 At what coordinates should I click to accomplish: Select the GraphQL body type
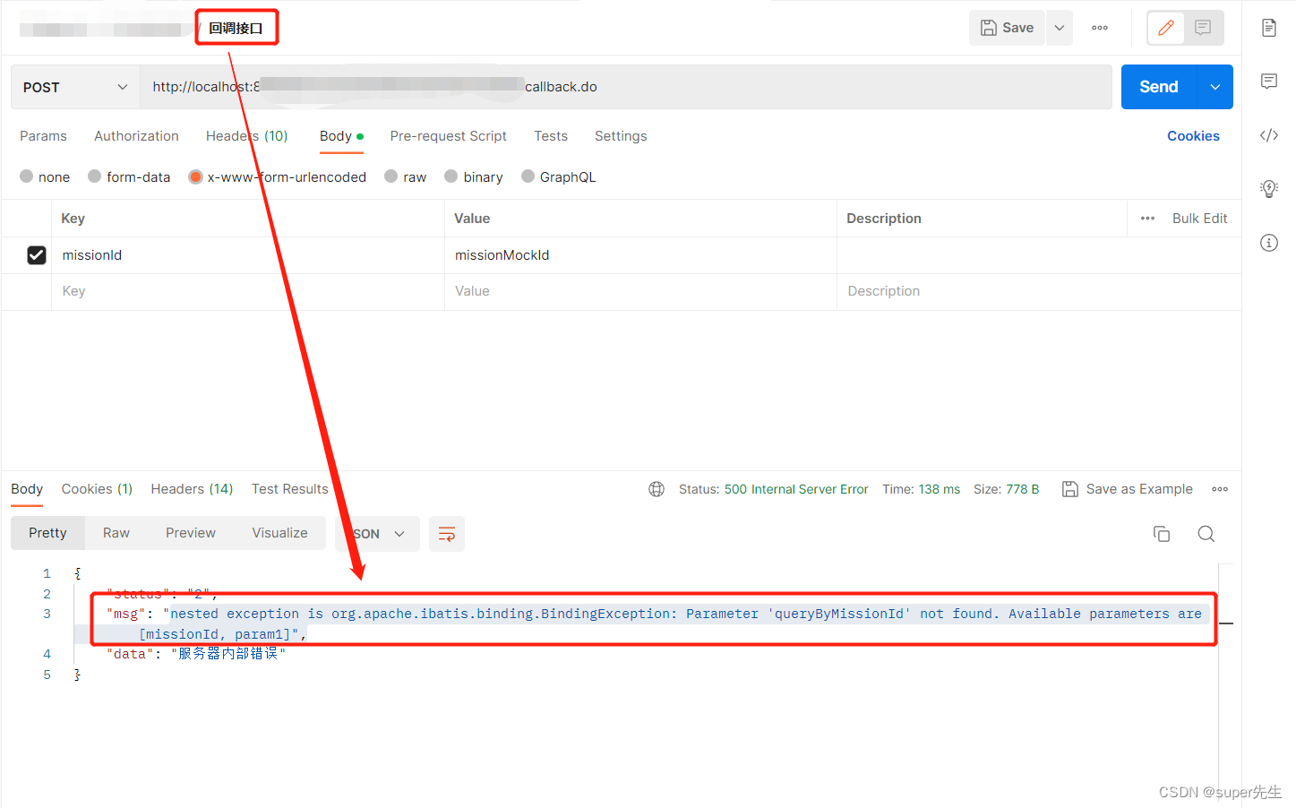[x=559, y=177]
